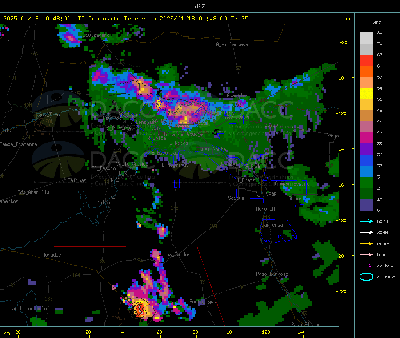Screen dimensions: 400x338
Task: Pick the red 60-65 dBZ legend swatch
Action: [x=366, y=60]
